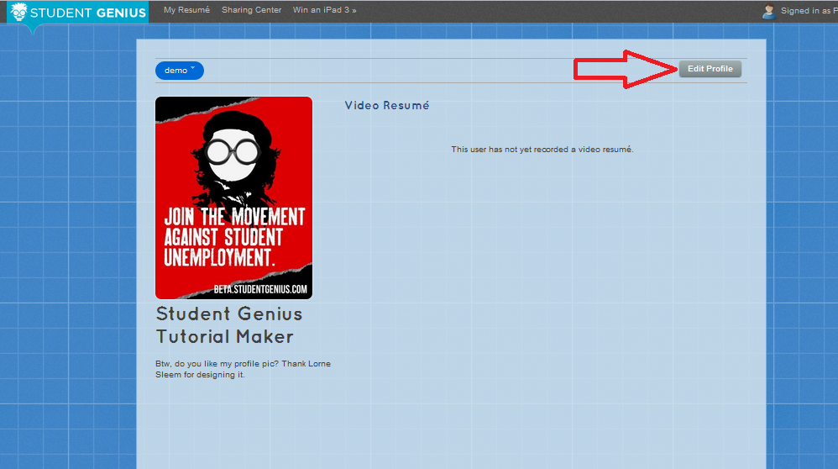Go to the Sharing Center
This screenshot has height=469, width=838.
(251, 10)
